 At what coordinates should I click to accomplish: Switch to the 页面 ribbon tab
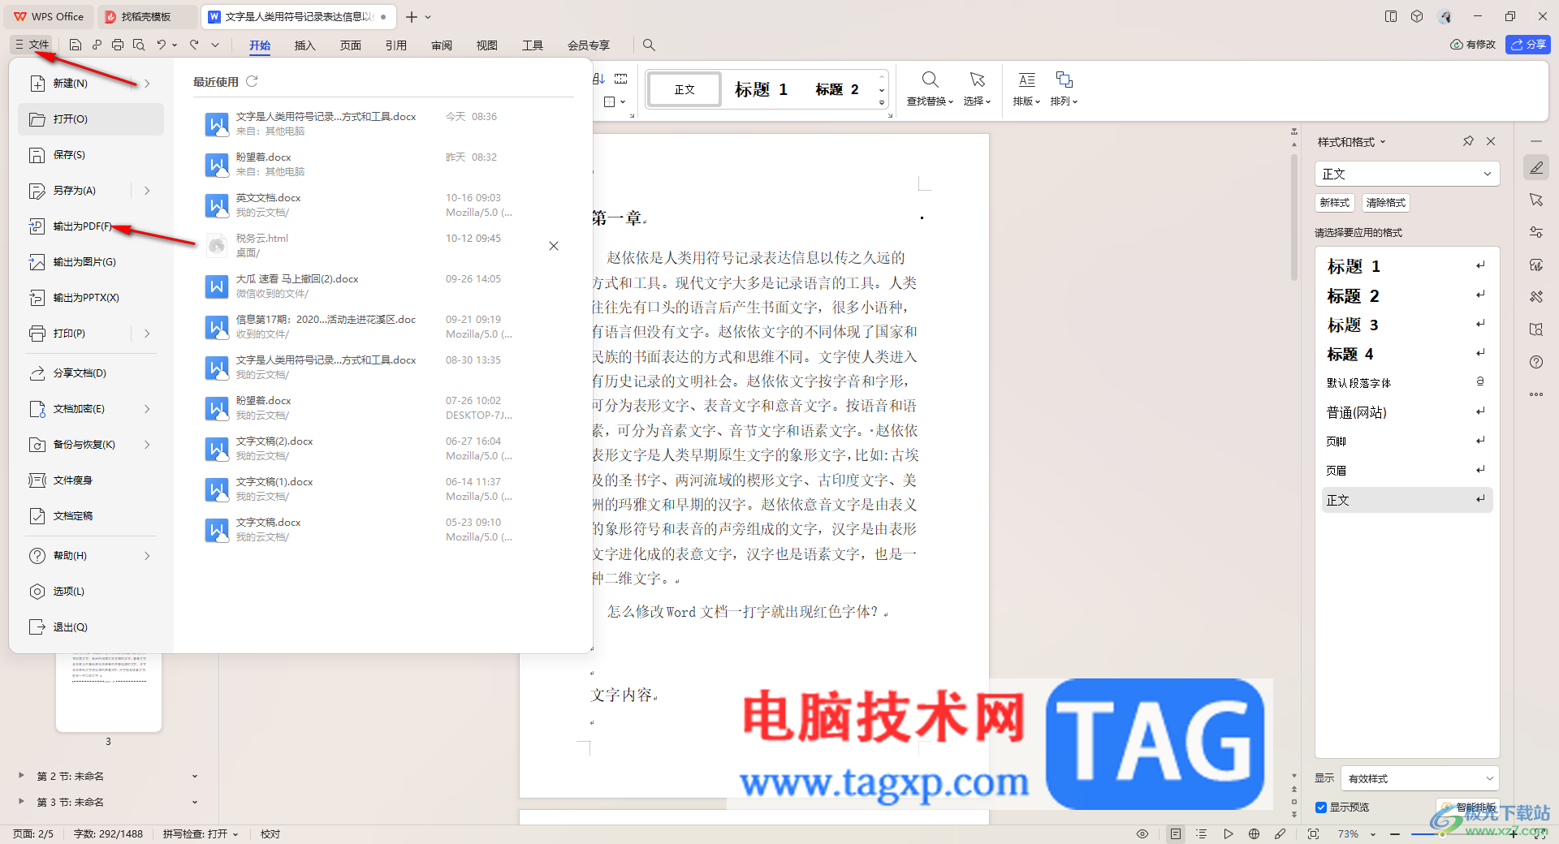(350, 45)
